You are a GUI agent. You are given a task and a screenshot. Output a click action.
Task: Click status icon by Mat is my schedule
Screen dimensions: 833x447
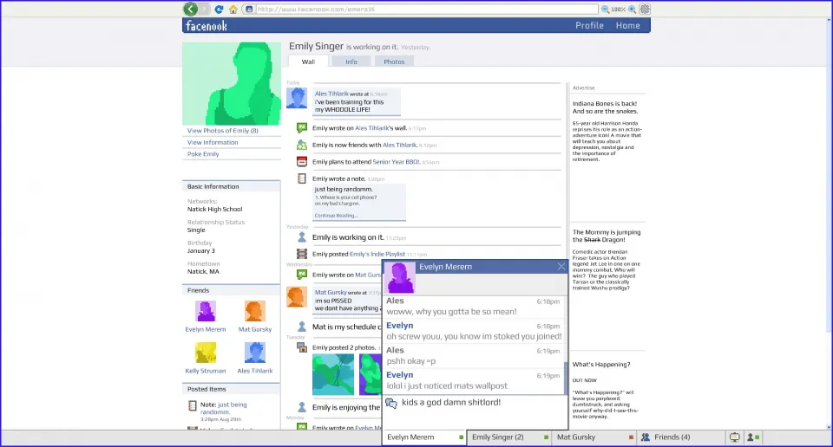click(302, 327)
